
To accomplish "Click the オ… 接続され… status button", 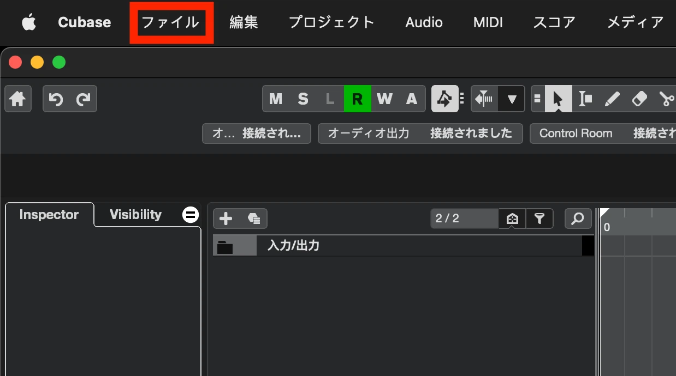I will point(257,134).
